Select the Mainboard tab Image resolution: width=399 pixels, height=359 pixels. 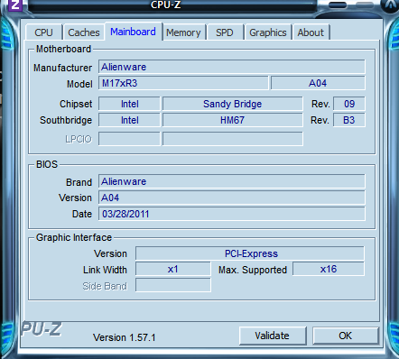point(133,32)
